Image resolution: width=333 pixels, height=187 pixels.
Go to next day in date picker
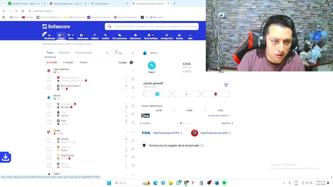click(133, 53)
